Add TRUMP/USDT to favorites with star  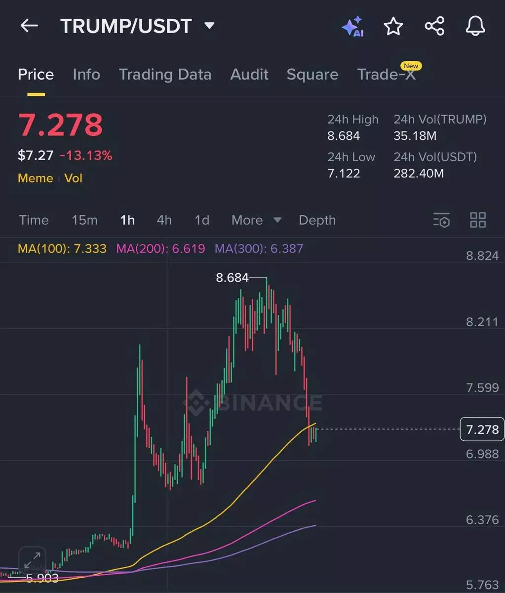tap(393, 26)
